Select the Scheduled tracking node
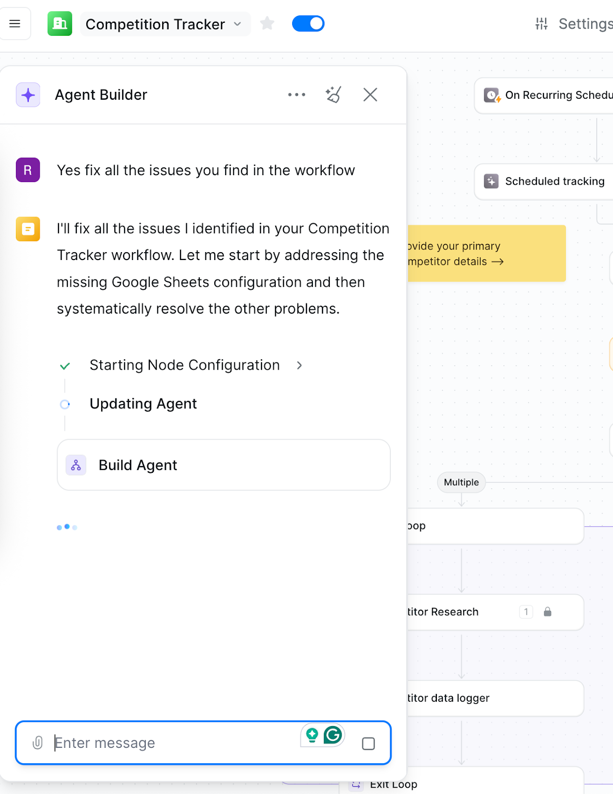Image resolution: width=613 pixels, height=794 pixels. click(x=544, y=182)
